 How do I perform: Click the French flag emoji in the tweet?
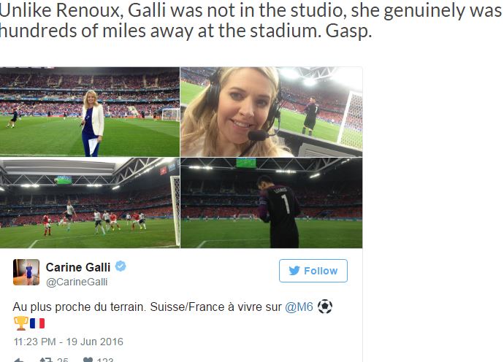click(37, 323)
